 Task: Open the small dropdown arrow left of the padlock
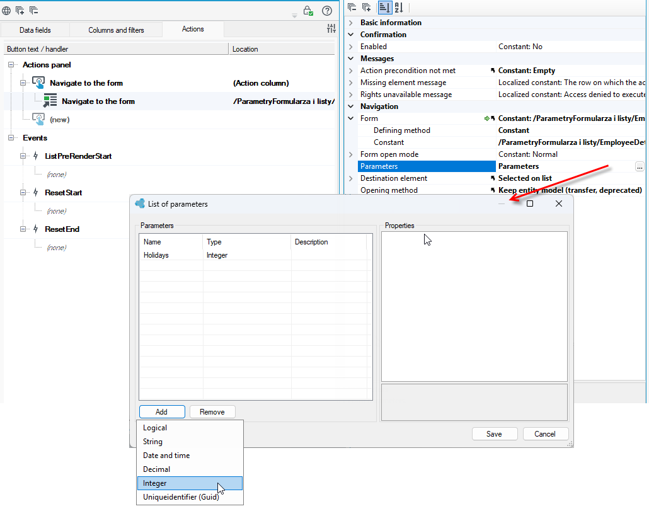coord(294,15)
